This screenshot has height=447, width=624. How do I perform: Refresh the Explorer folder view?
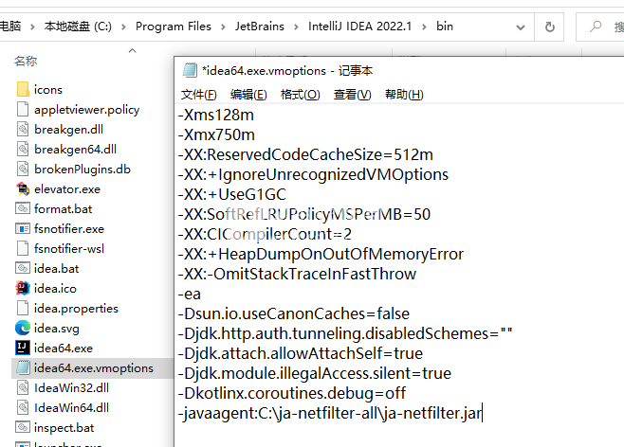click(x=549, y=27)
